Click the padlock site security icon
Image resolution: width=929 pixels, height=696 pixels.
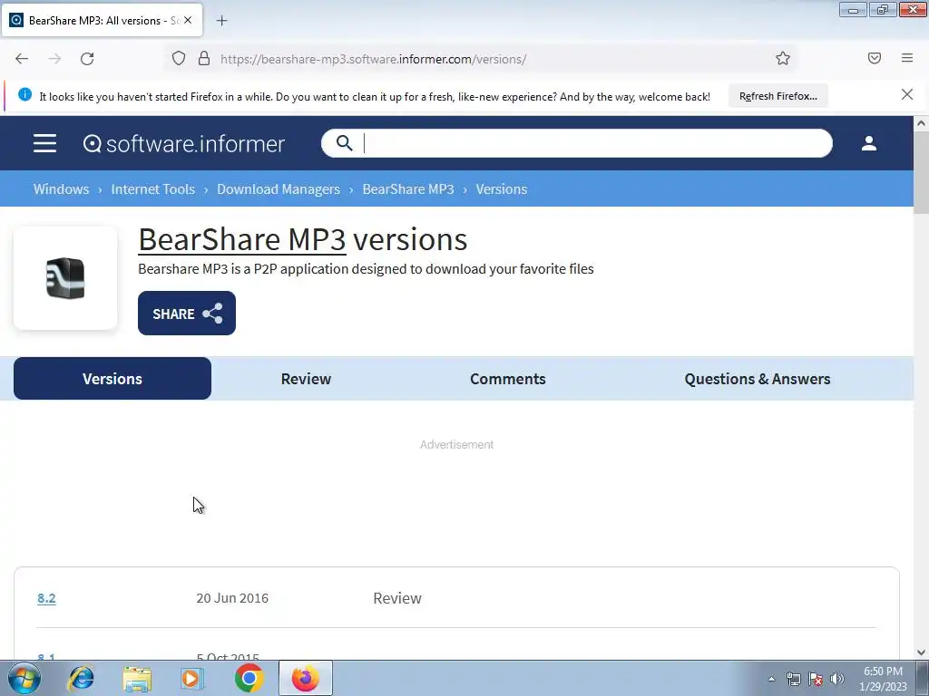click(204, 58)
